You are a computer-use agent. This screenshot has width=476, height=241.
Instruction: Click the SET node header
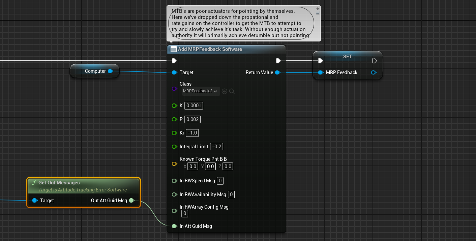(x=347, y=57)
